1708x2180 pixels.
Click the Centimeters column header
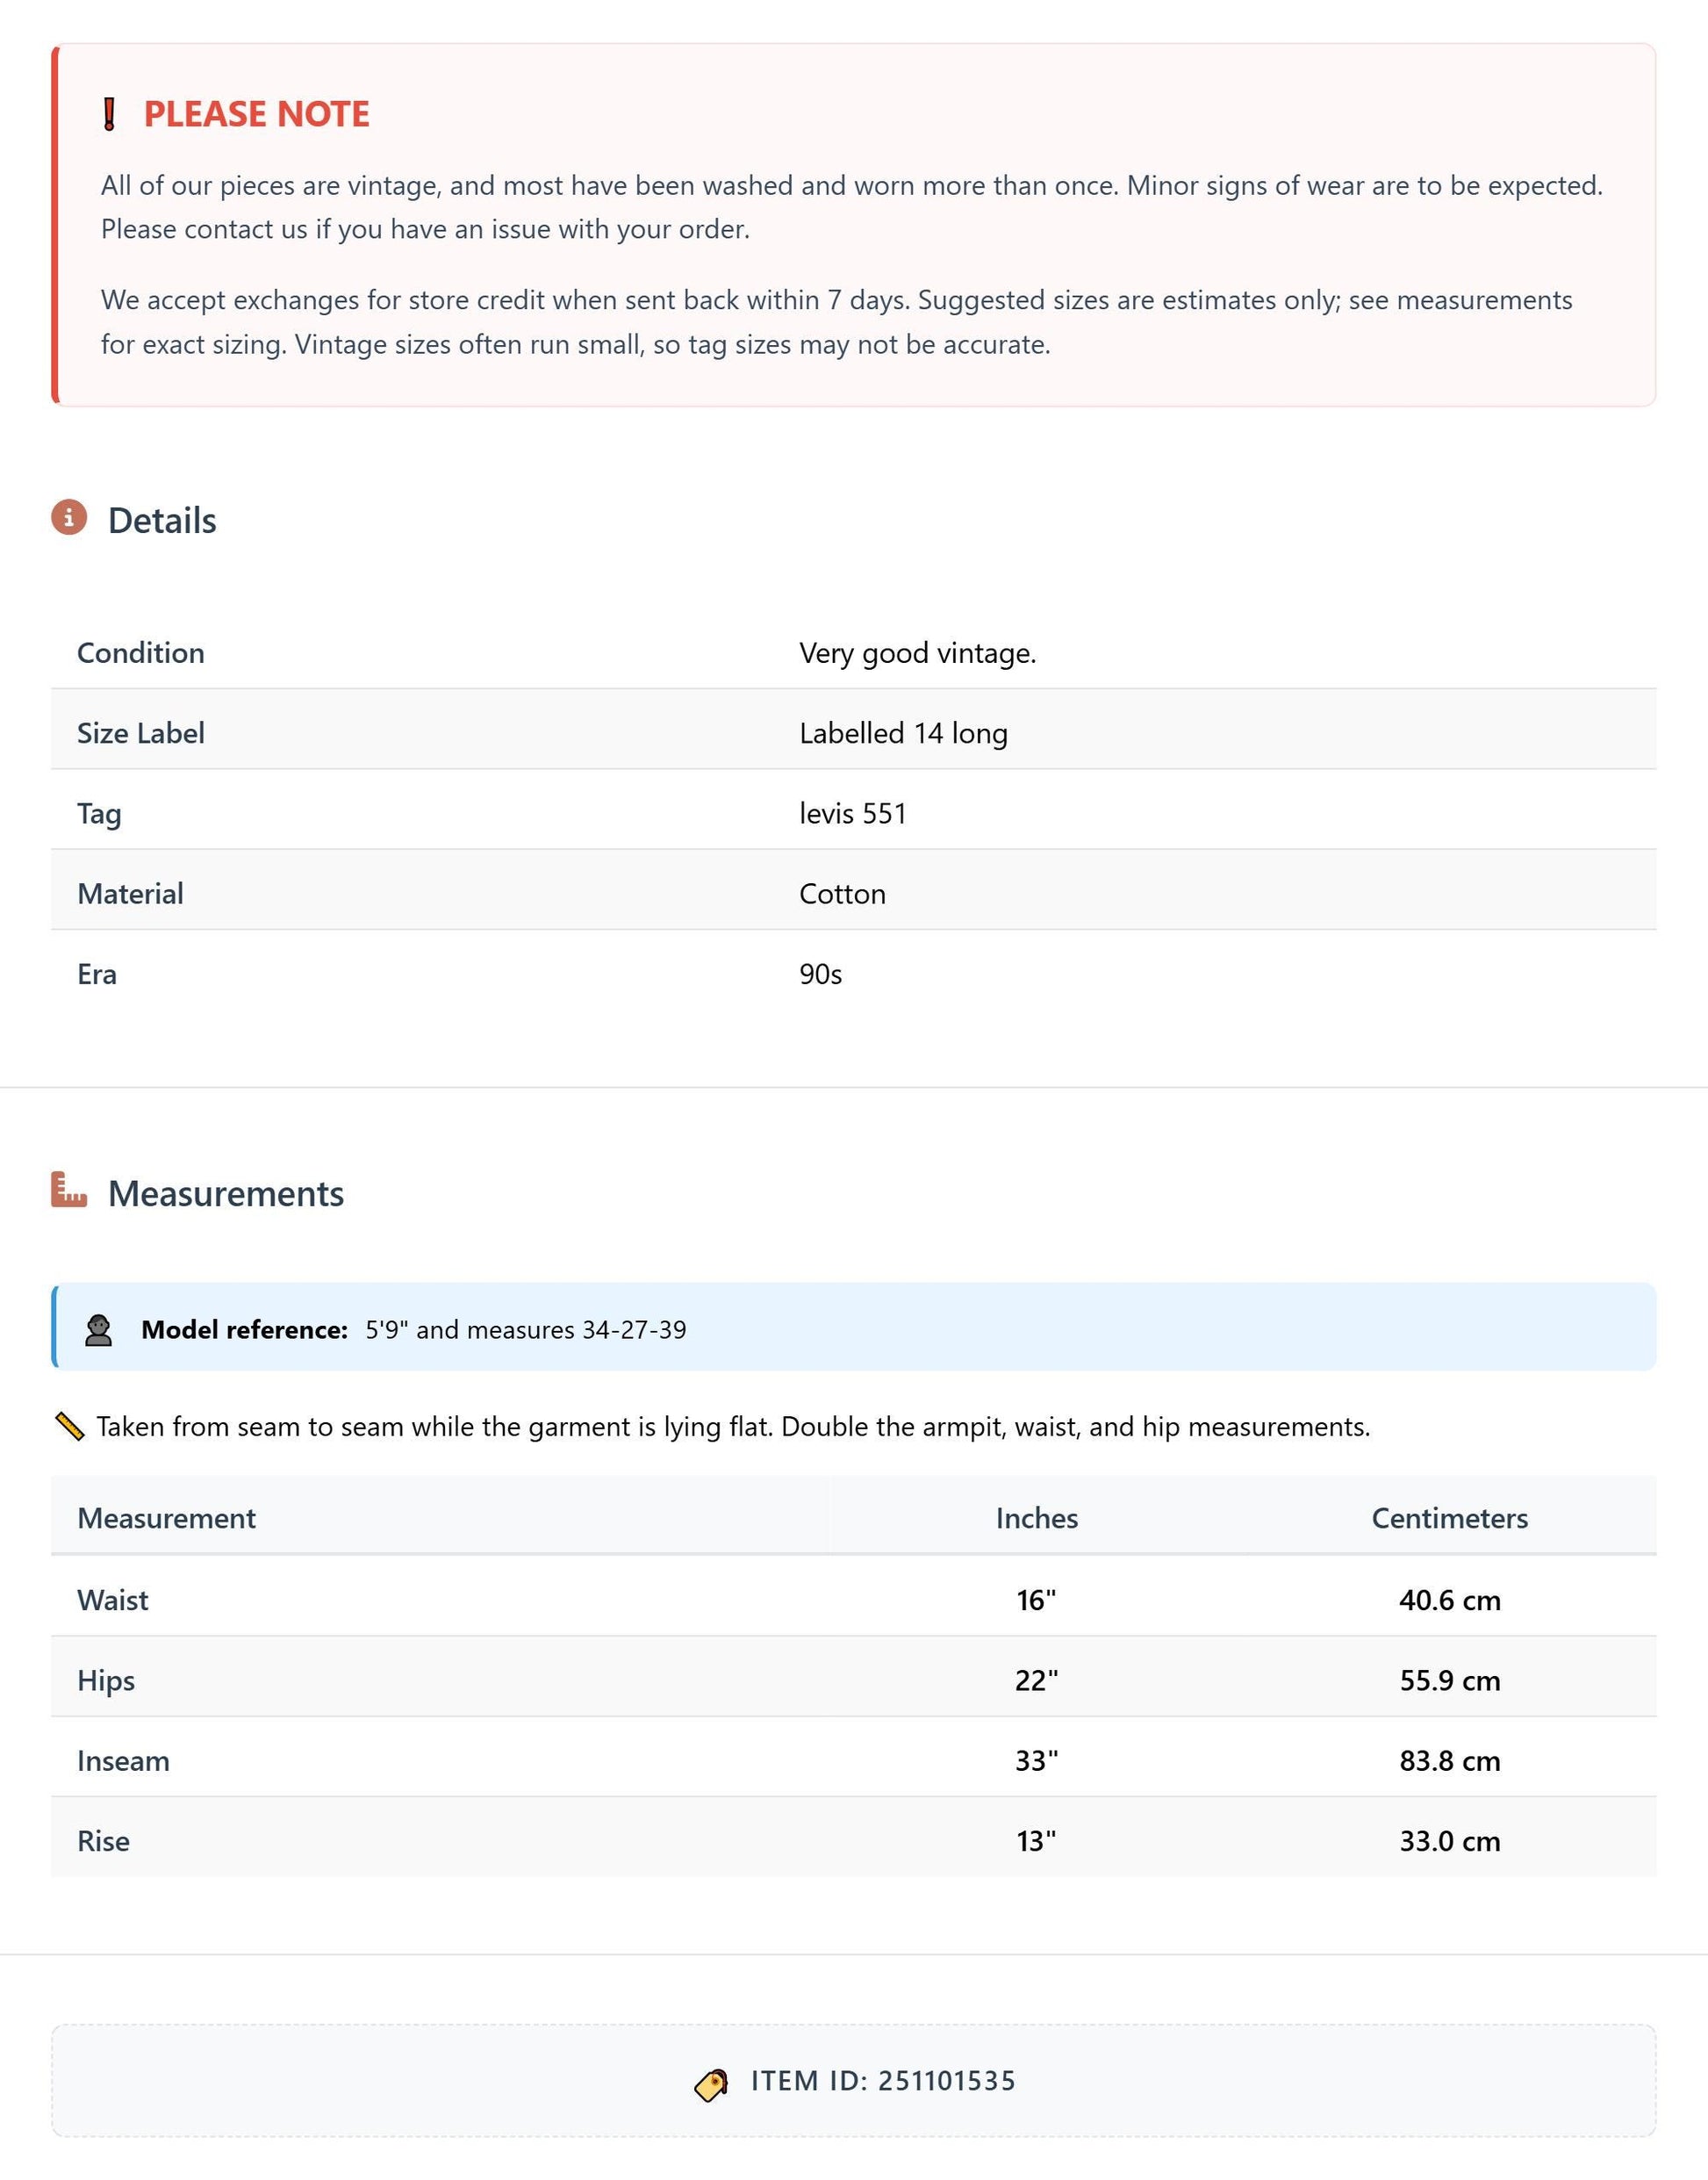click(1450, 1518)
